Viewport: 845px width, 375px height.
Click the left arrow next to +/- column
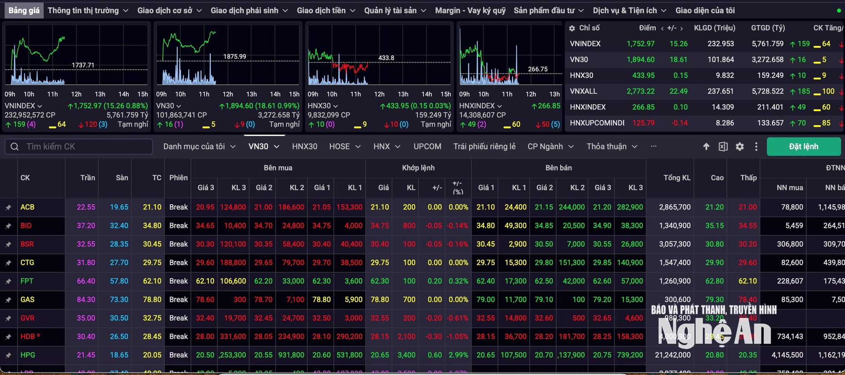[x=662, y=28]
